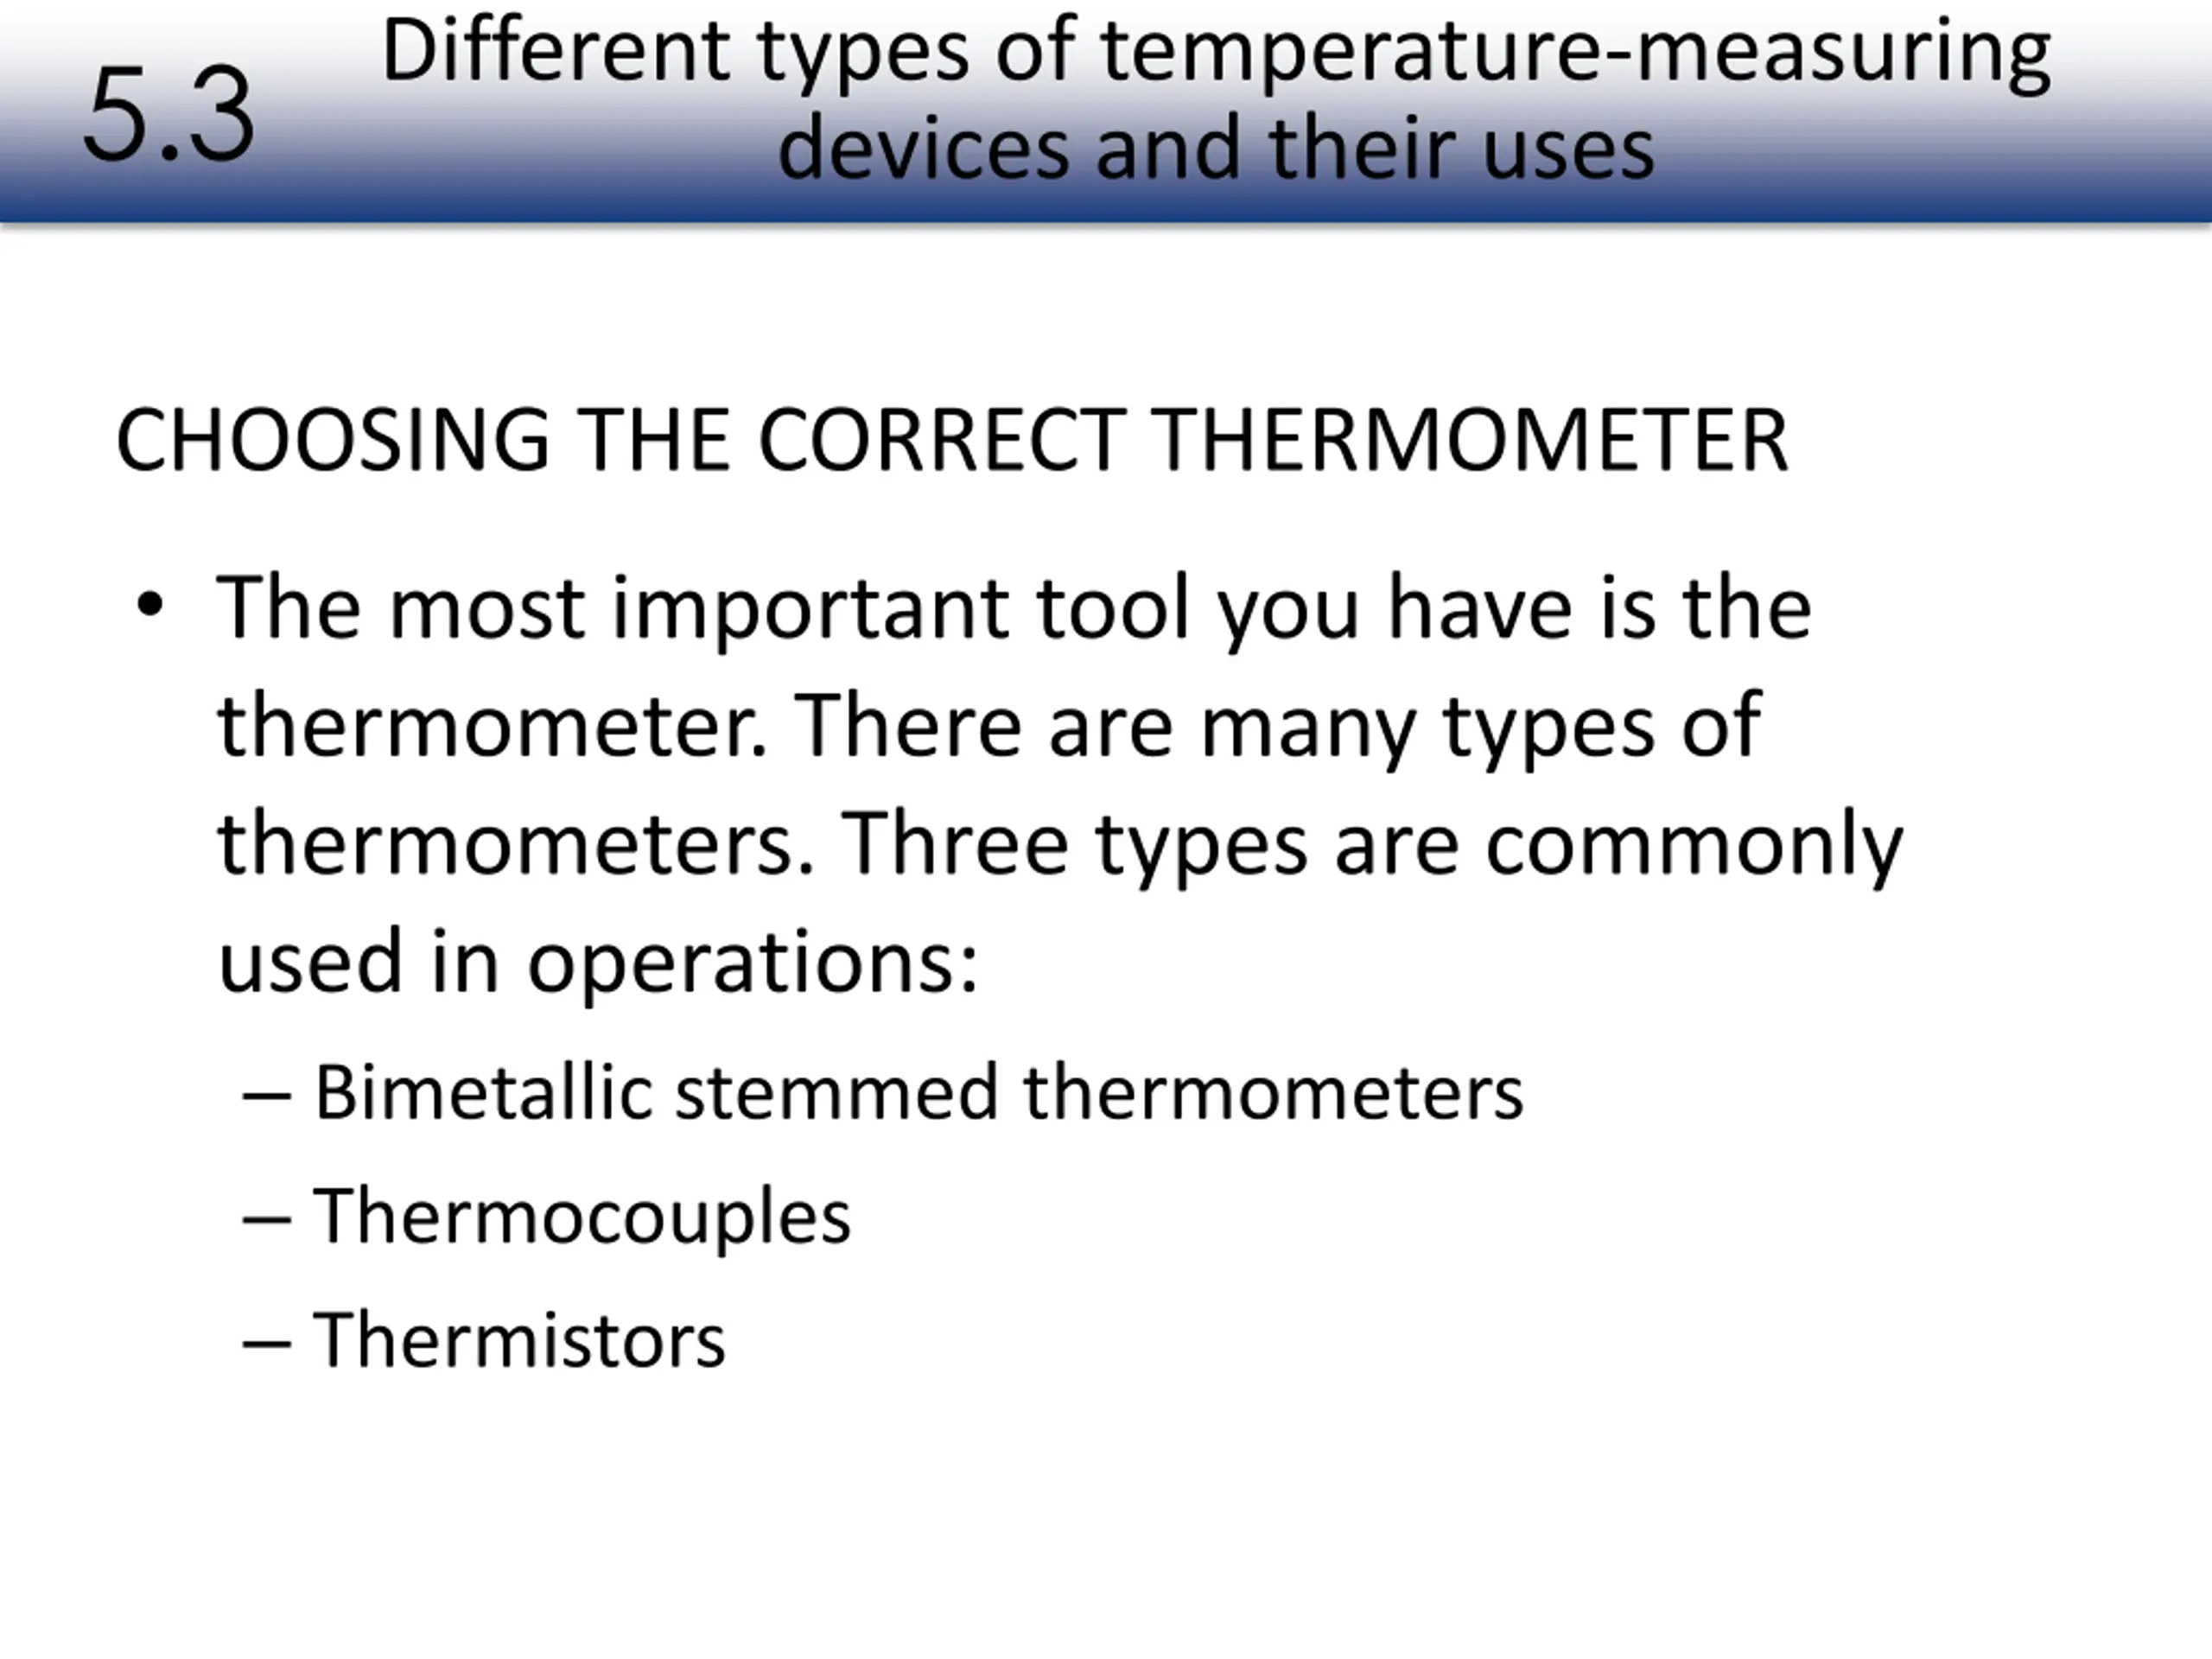Click the line "thermometers. Three types are commonly"
The image size is (2212, 1659).
pyautogui.click(x=1060, y=843)
